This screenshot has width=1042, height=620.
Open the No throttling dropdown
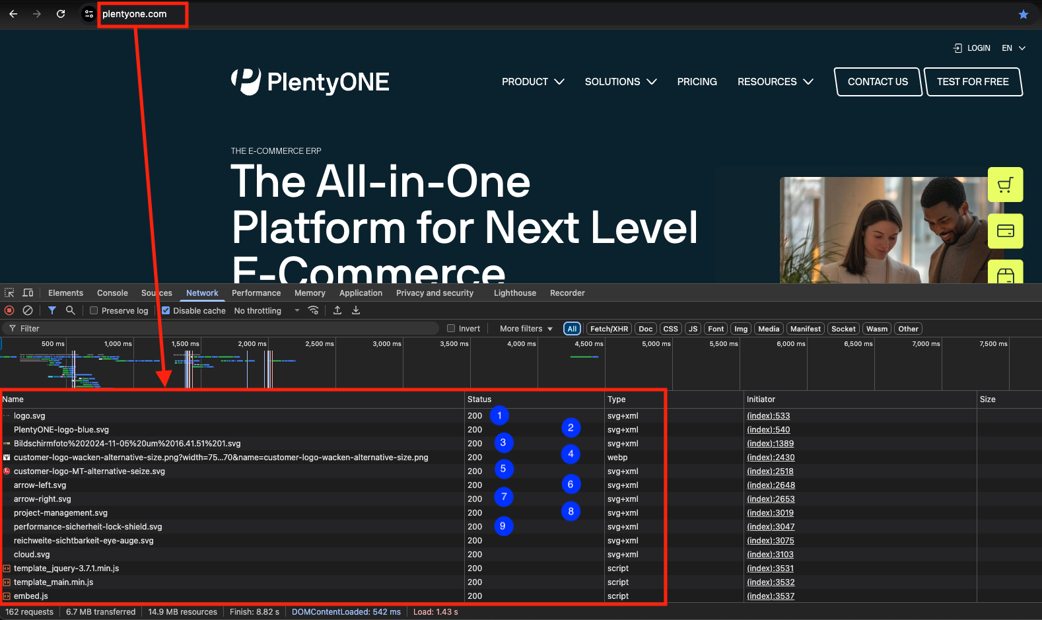point(267,310)
